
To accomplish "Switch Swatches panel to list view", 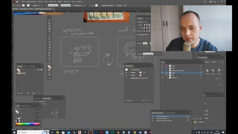I will [39, 70].
